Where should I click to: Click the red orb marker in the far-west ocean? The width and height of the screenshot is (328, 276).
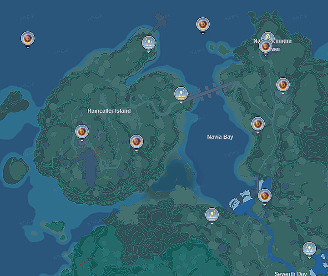28,38
